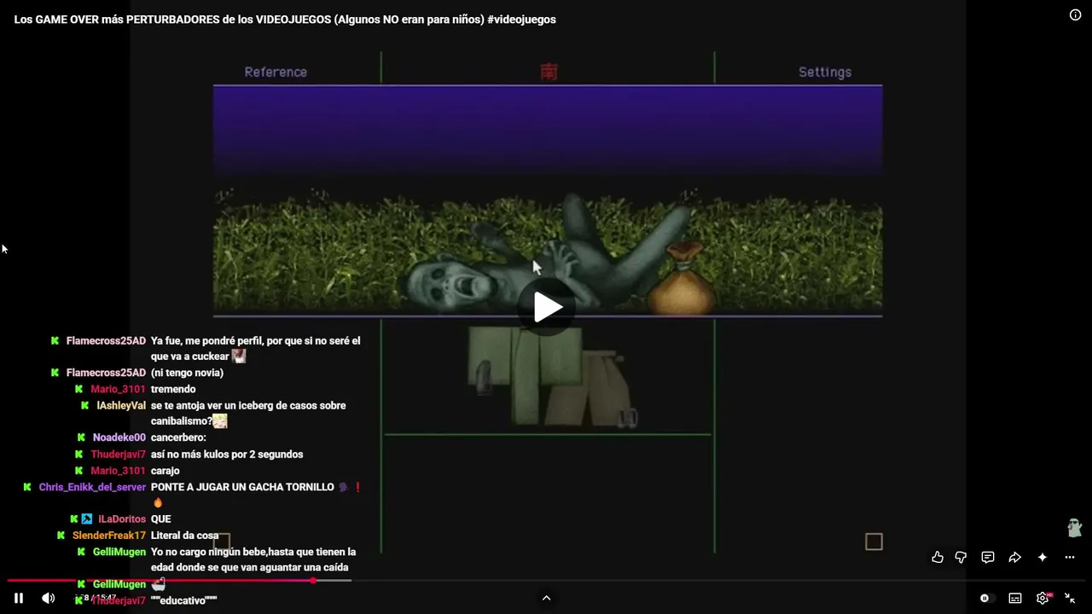Open the HD settings gear
This screenshot has height=614, width=1092.
[x=1043, y=599]
